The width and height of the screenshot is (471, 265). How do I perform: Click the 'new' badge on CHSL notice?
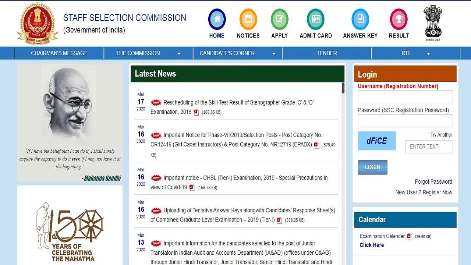tap(156, 178)
